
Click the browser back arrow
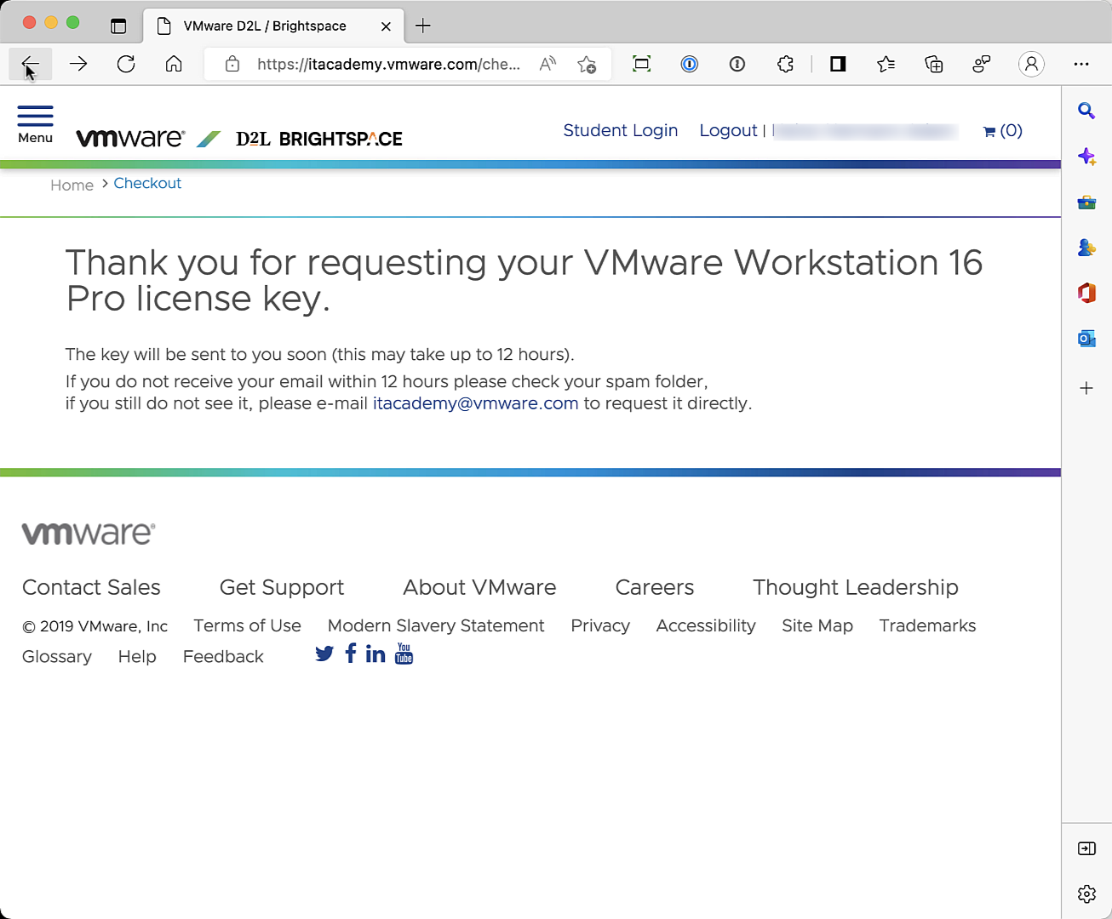pos(30,64)
